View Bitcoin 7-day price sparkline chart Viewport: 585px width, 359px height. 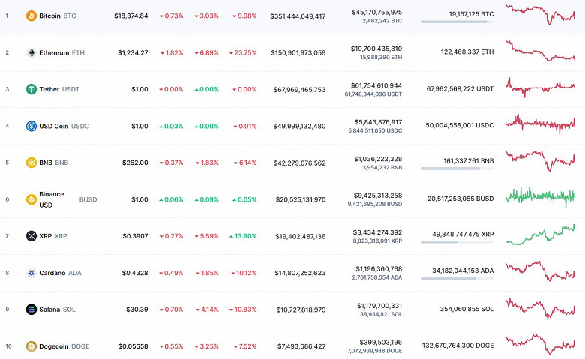click(x=540, y=14)
